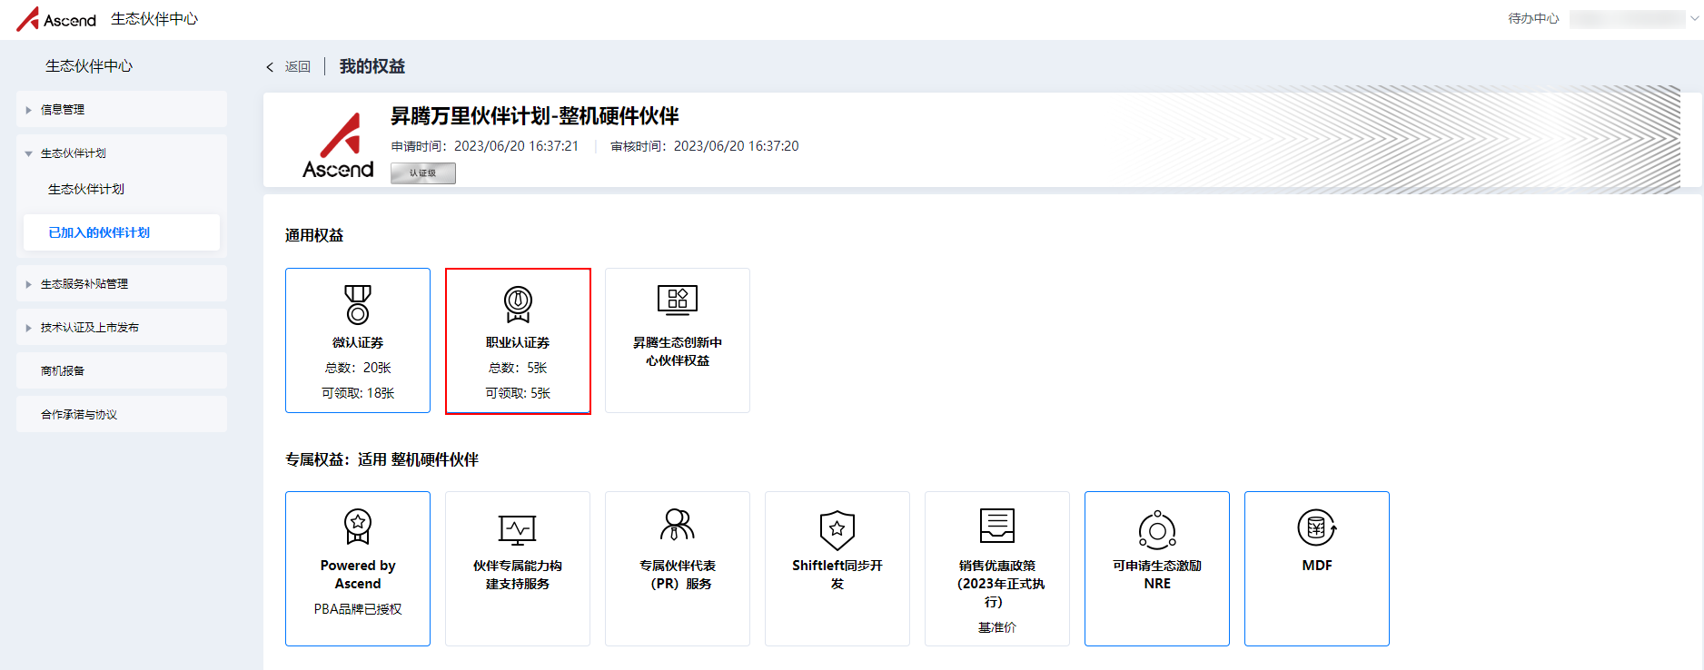Image resolution: width=1704 pixels, height=670 pixels.
Task: Click the 昇腾万里伙伴计划-整机硬件伙伴 title
Action: pyautogui.click(x=535, y=116)
